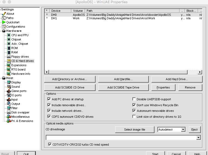The height and width of the screenshot is (155, 208).
Task: Click the Eject button
Action: pyautogui.click(x=195, y=130)
